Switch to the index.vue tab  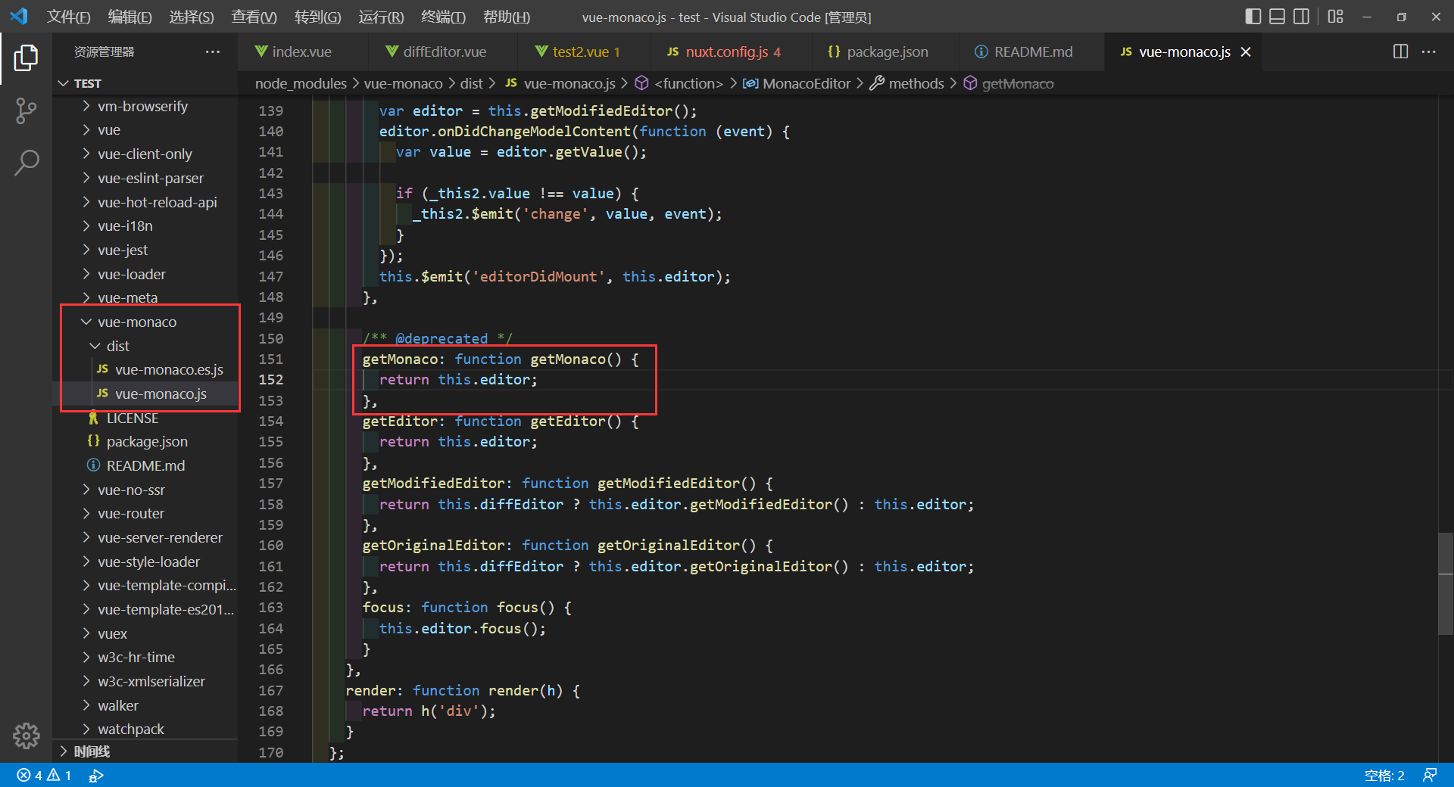tap(303, 51)
